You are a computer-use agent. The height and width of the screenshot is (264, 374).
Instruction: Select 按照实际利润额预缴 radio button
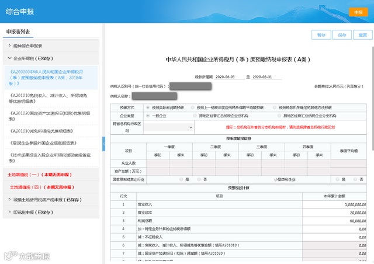coord(148,107)
